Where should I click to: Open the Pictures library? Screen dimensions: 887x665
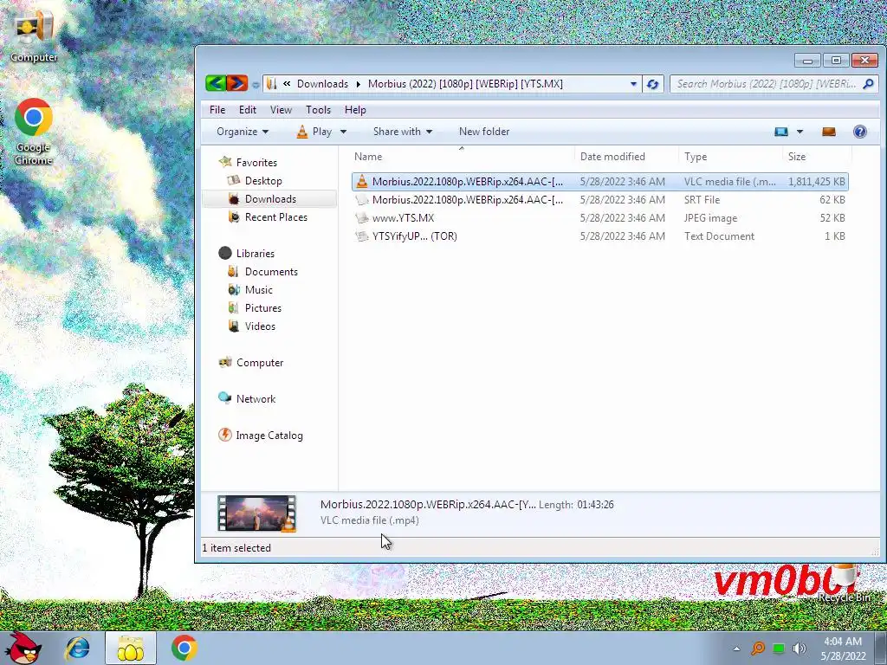263,307
